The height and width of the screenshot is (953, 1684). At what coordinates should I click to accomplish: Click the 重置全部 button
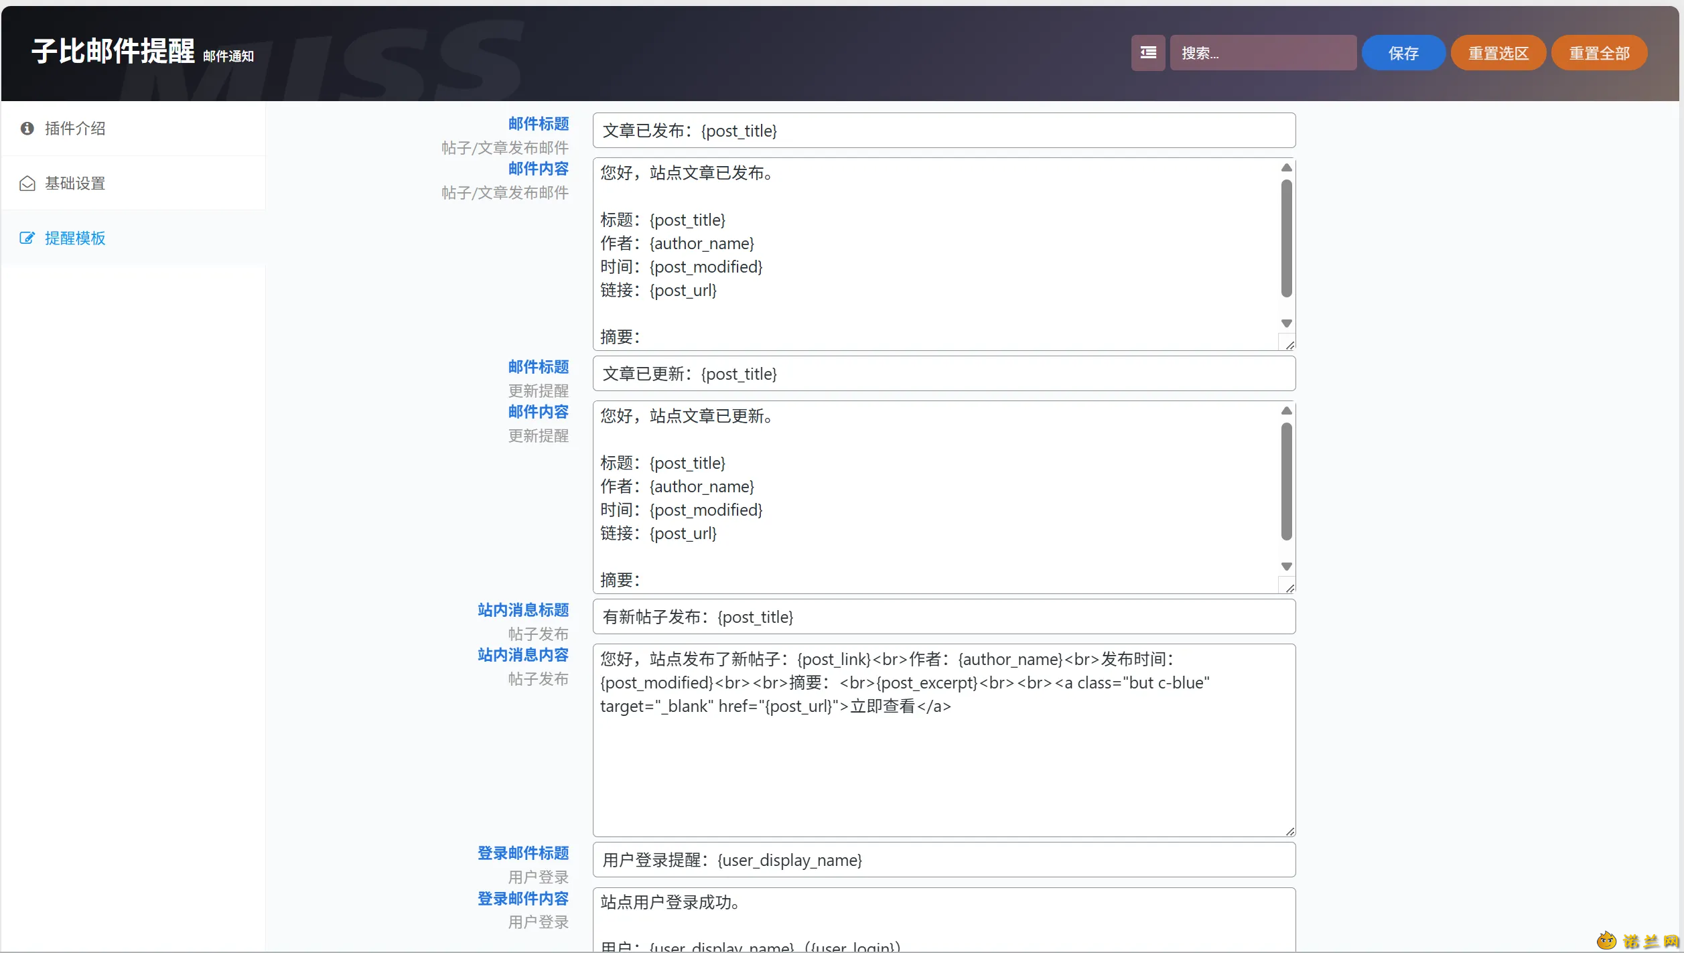click(1599, 53)
